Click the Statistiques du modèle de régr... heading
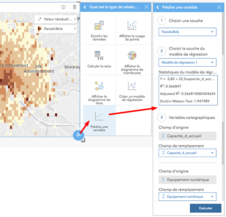The height and width of the screenshot is (217, 226). point(187,72)
